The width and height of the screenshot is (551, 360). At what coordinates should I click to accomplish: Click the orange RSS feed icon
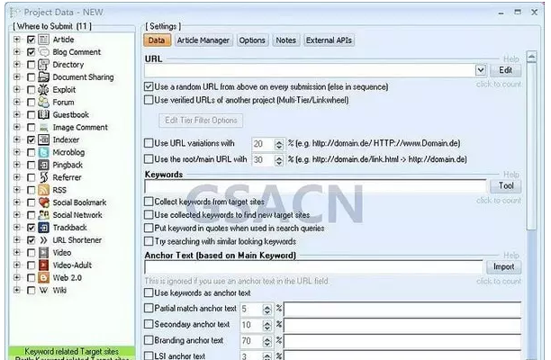[43, 190]
